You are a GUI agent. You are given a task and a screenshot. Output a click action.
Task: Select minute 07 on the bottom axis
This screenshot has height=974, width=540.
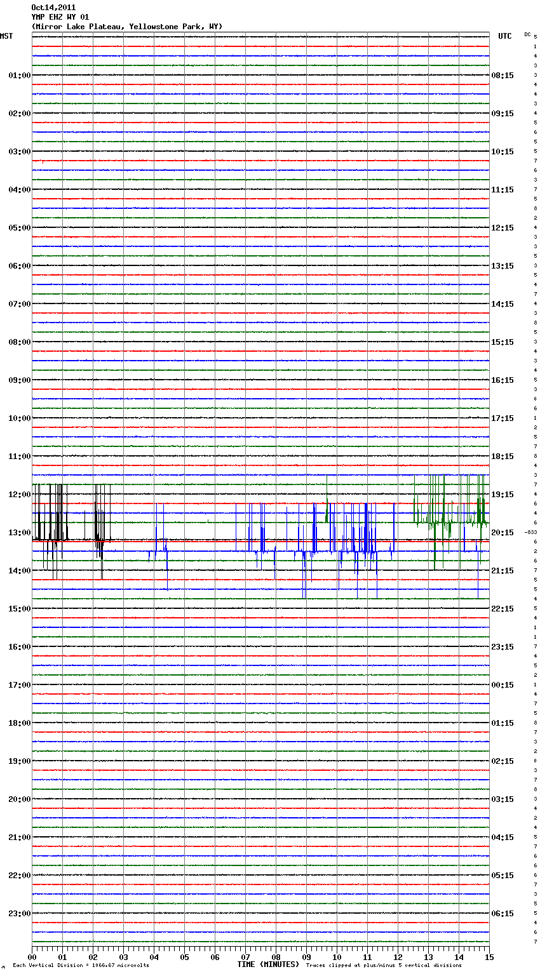click(245, 957)
